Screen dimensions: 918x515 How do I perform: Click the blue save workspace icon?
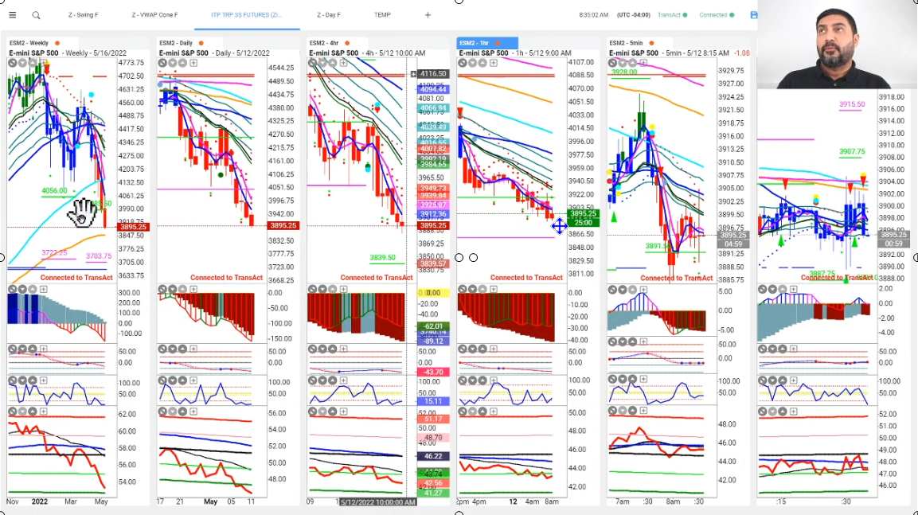[x=753, y=15]
